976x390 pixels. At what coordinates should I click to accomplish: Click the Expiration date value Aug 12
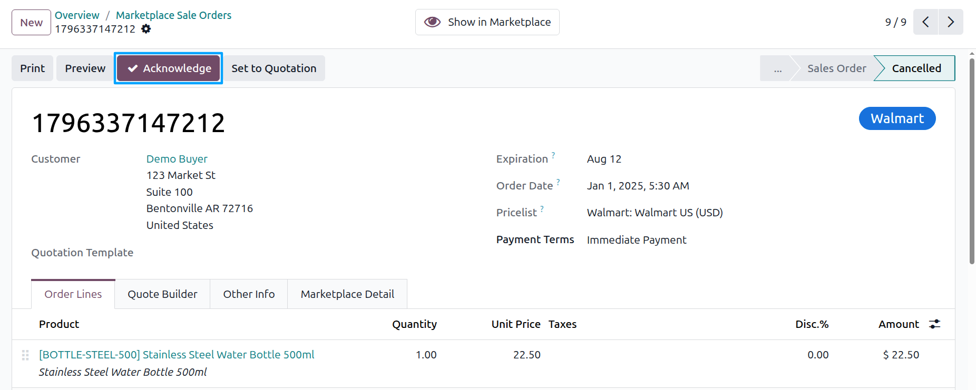coord(604,159)
